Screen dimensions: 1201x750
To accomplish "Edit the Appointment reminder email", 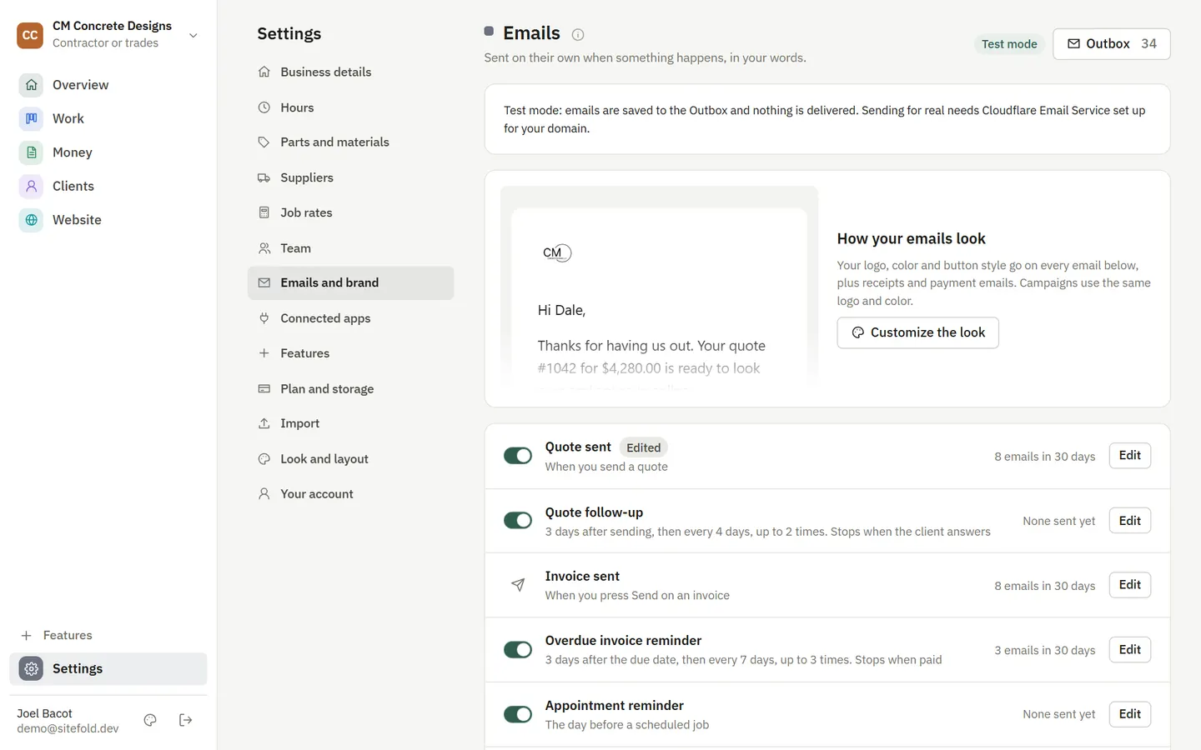I will point(1129,714).
